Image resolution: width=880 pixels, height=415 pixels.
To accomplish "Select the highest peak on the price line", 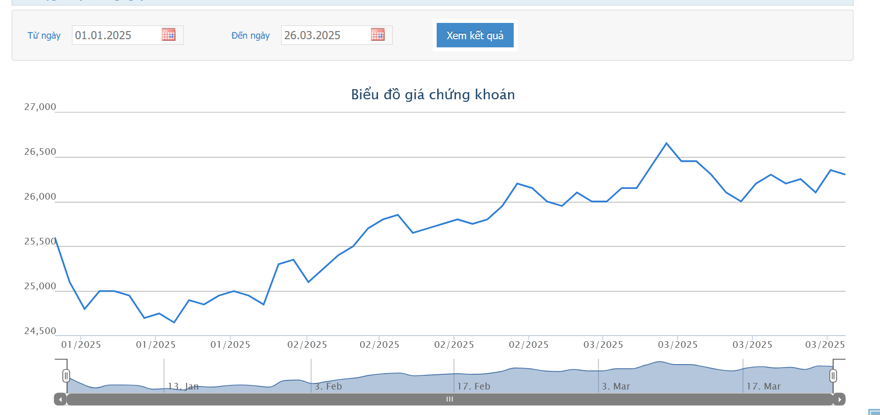I will [x=666, y=143].
